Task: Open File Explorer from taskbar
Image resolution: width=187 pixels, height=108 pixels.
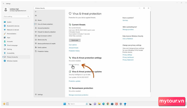Action: (99, 104)
